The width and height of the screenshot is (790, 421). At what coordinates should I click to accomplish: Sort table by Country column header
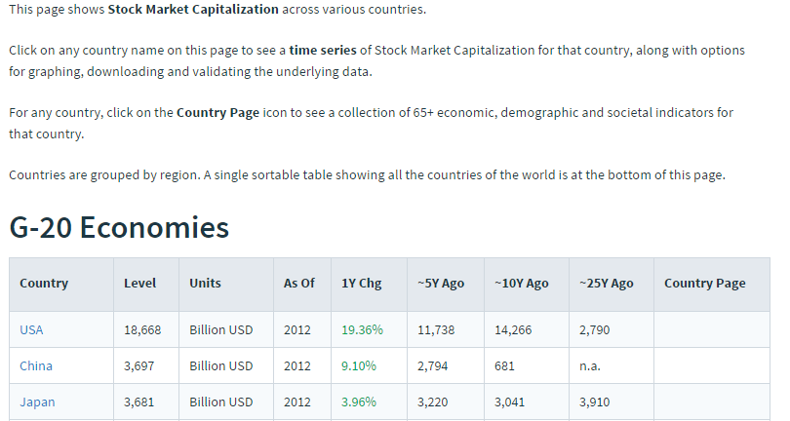tap(44, 283)
